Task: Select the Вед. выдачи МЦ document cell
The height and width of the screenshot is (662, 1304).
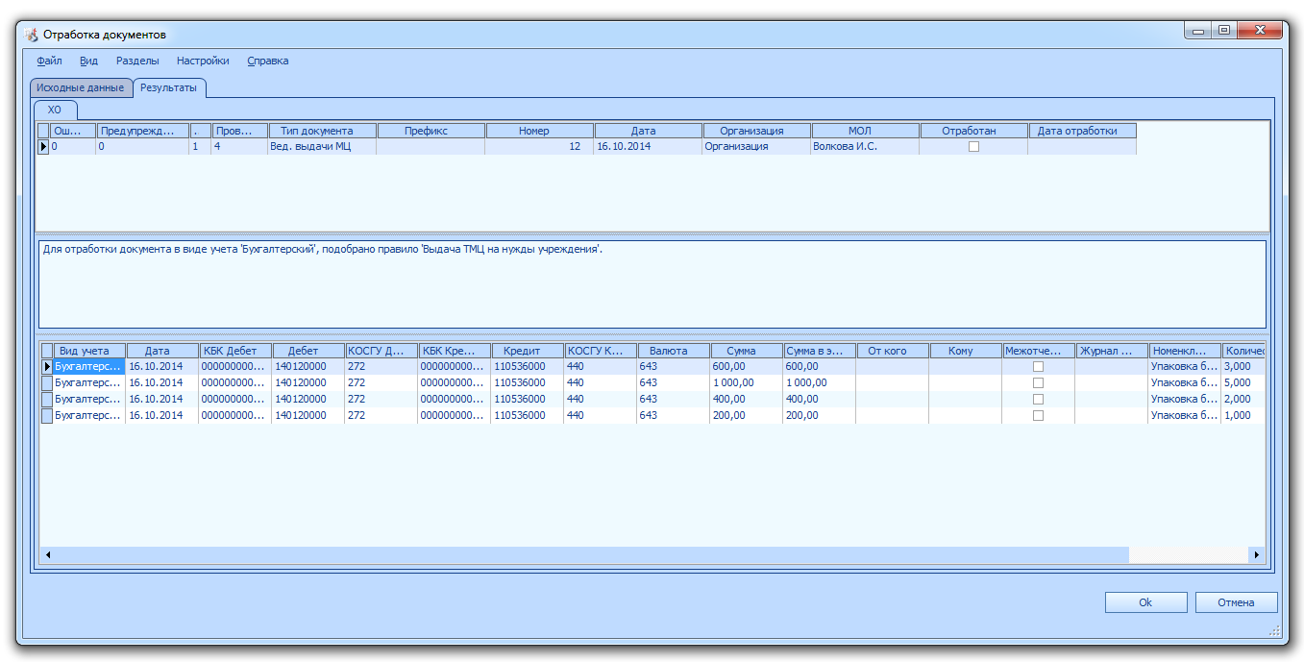Action: (322, 147)
